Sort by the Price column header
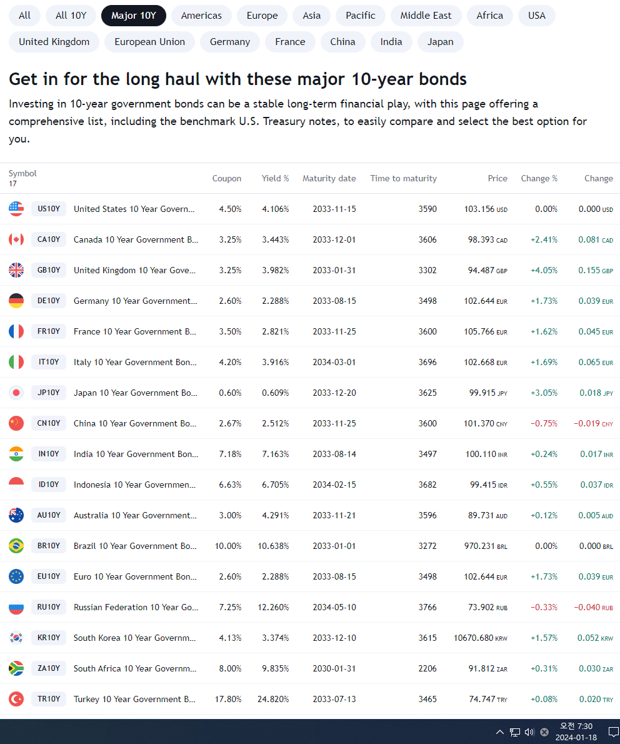The width and height of the screenshot is (620, 744). [497, 178]
